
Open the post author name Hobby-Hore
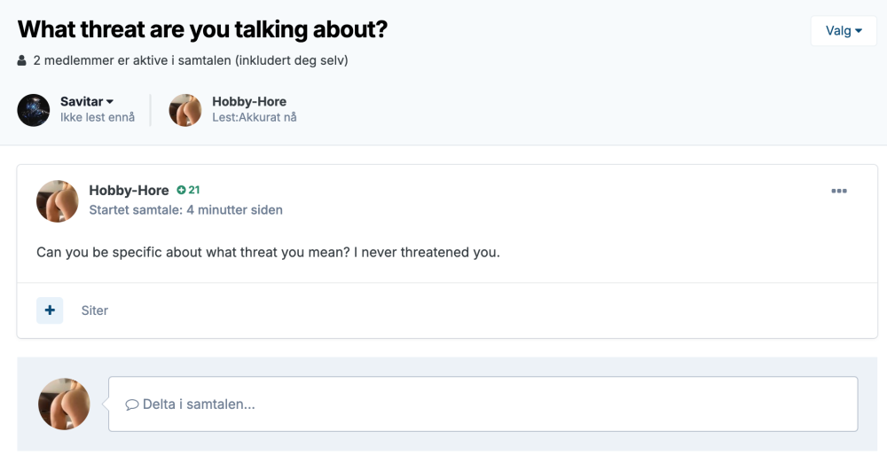(x=129, y=190)
